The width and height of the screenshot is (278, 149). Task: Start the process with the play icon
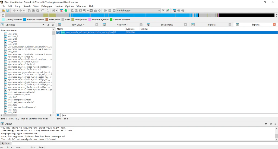point(106,11)
